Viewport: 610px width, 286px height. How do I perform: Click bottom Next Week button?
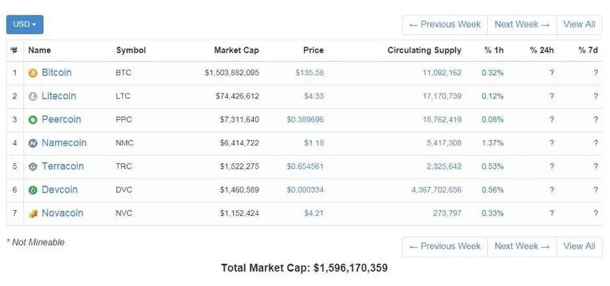pyautogui.click(x=522, y=246)
